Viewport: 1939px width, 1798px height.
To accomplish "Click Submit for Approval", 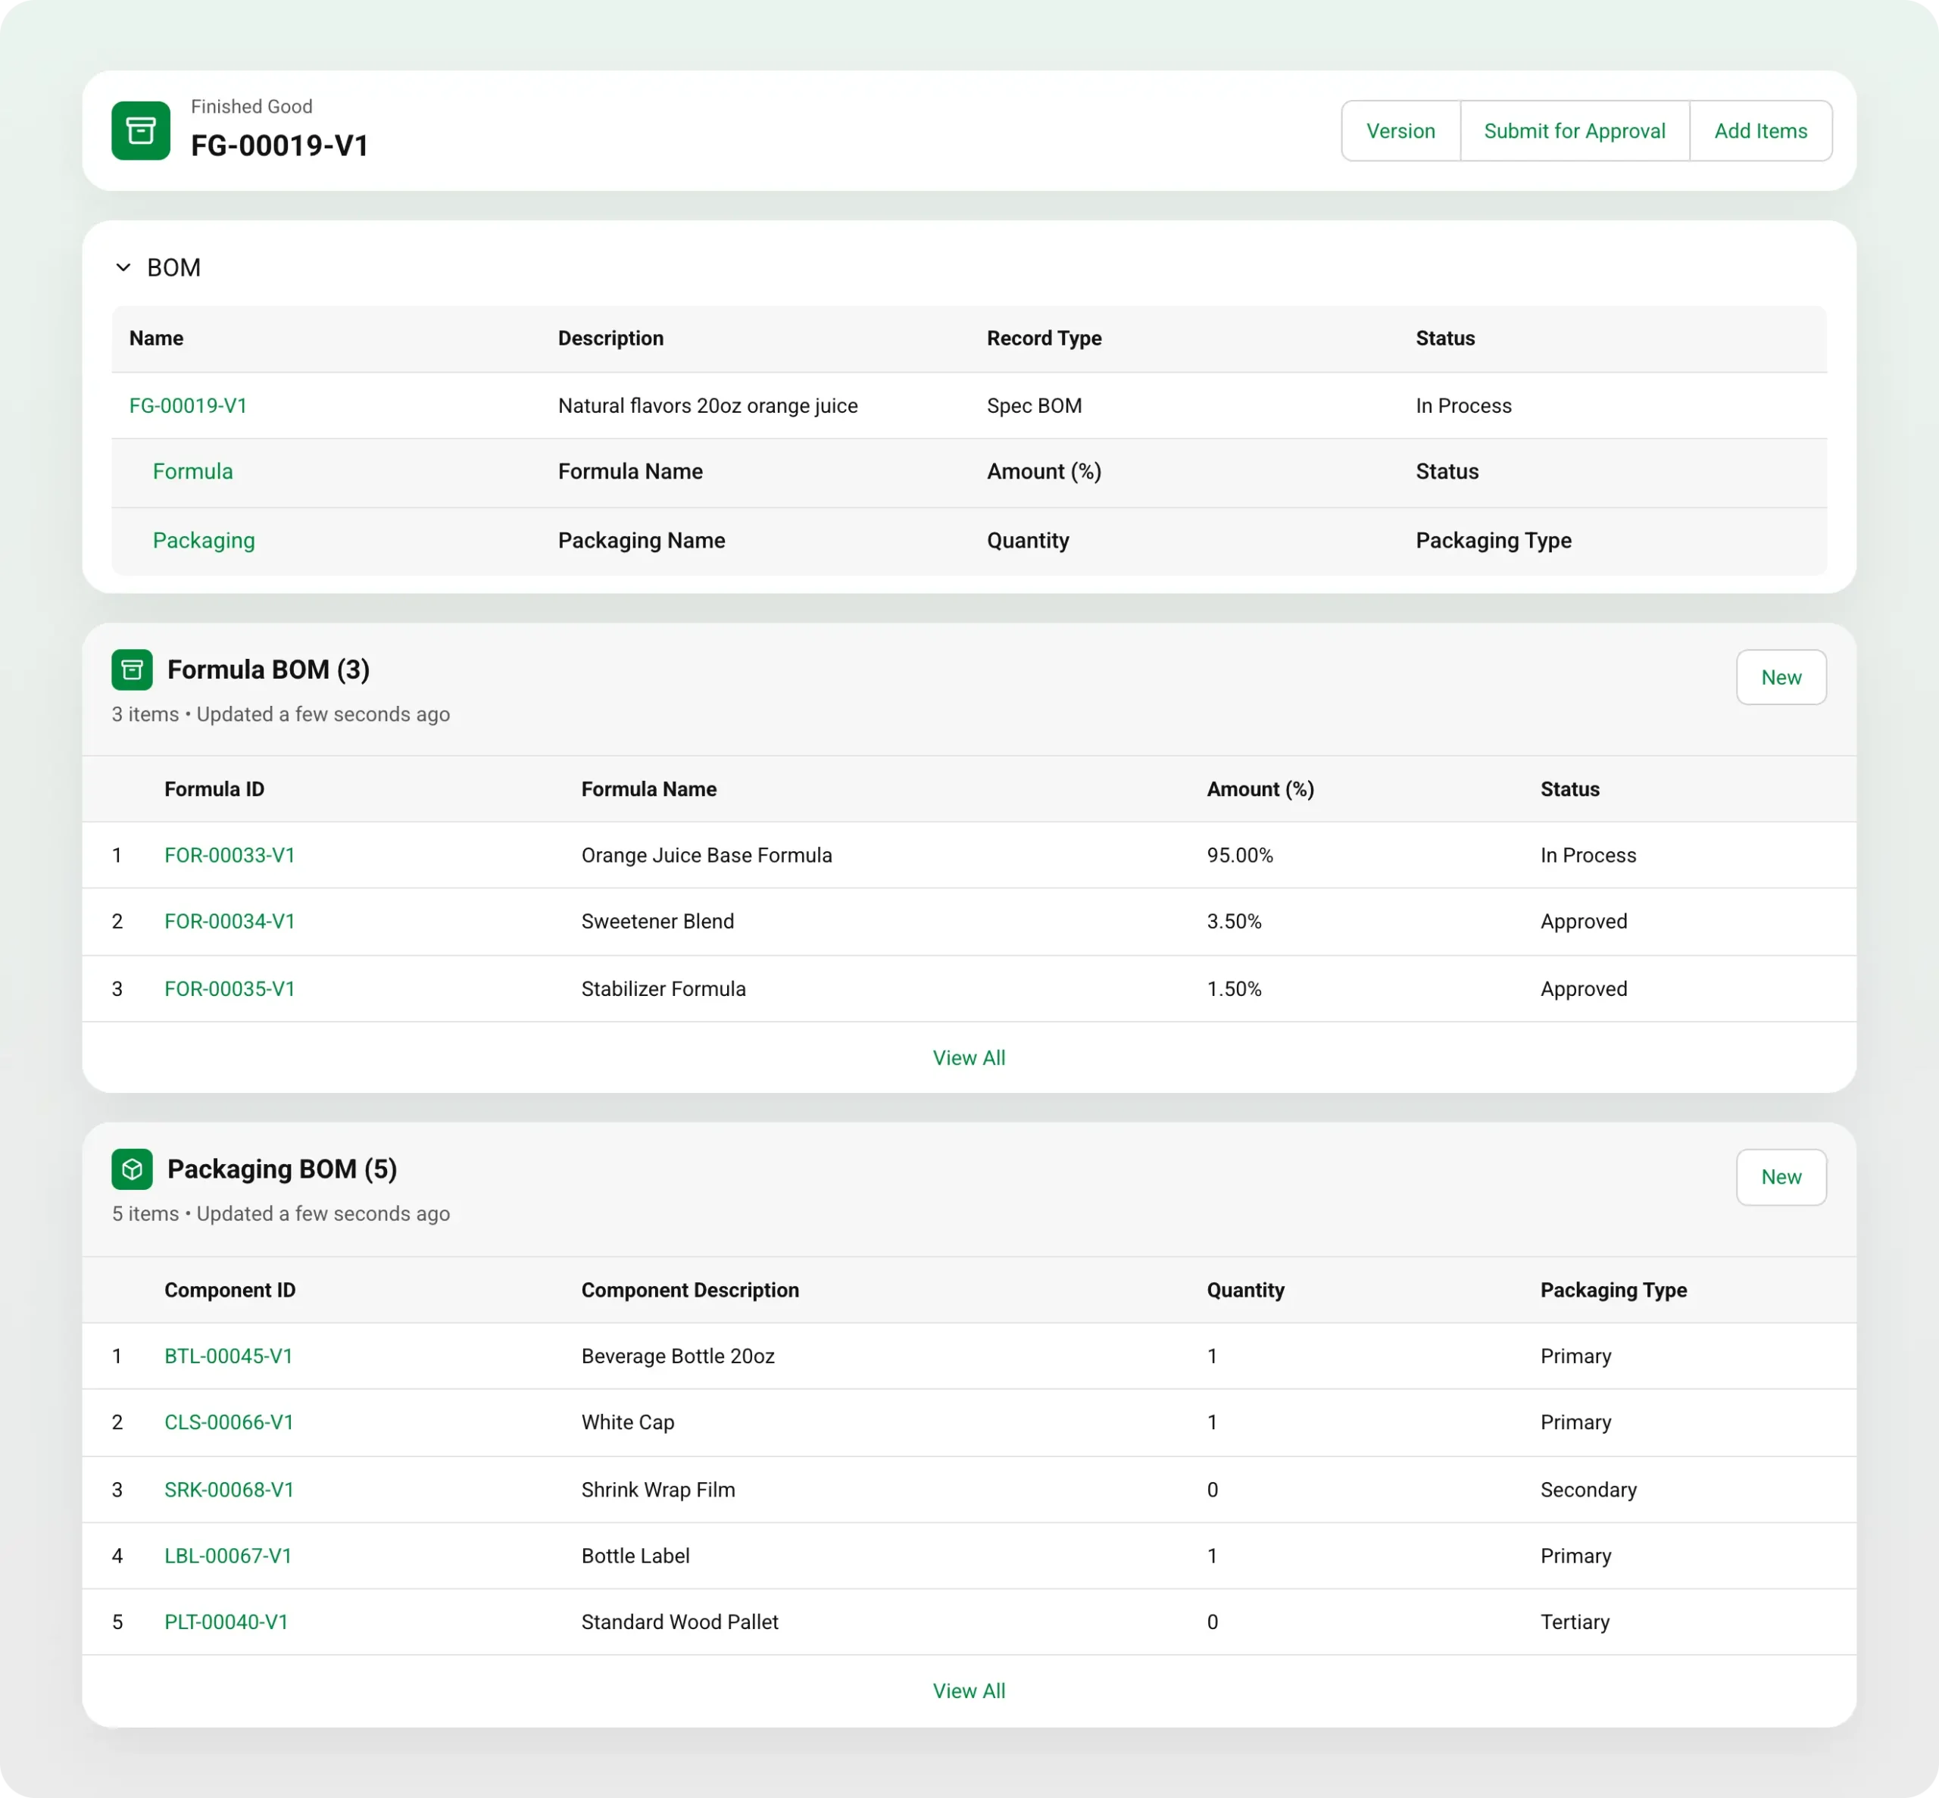I will tap(1574, 130).
